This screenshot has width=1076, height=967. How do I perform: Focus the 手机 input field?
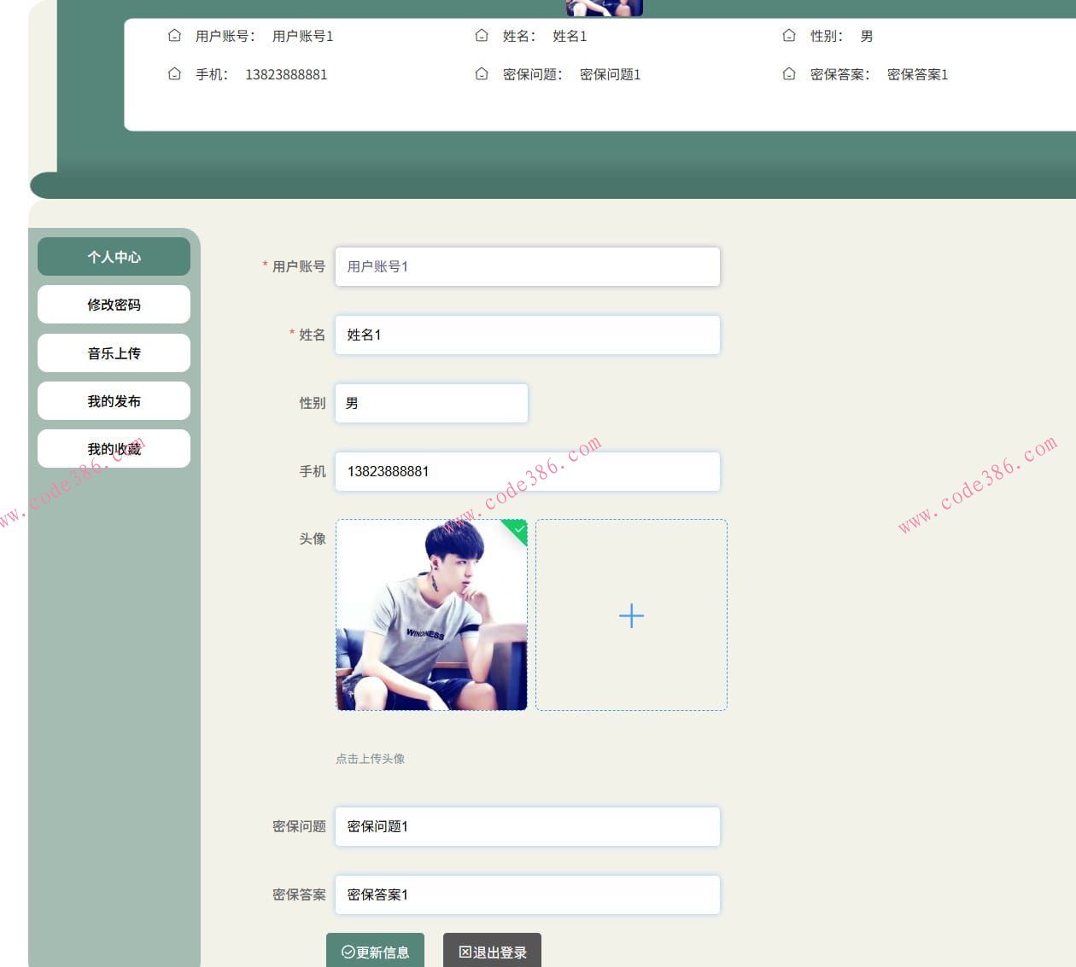(528, 471)
